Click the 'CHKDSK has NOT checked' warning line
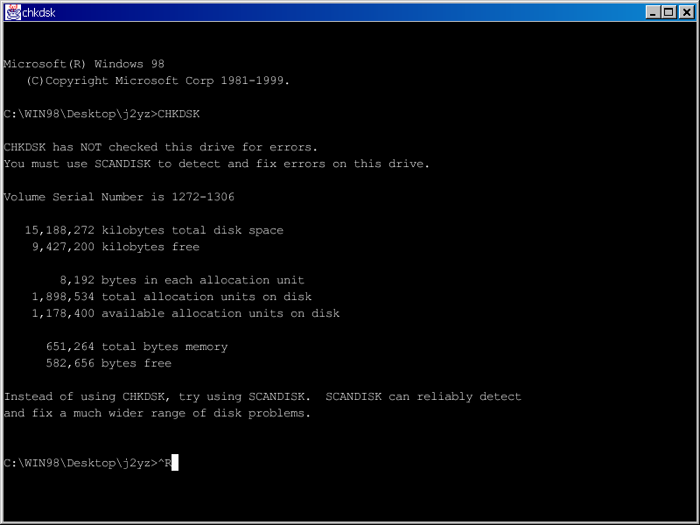Screen dimensions: 700x525 click(161, 147)
